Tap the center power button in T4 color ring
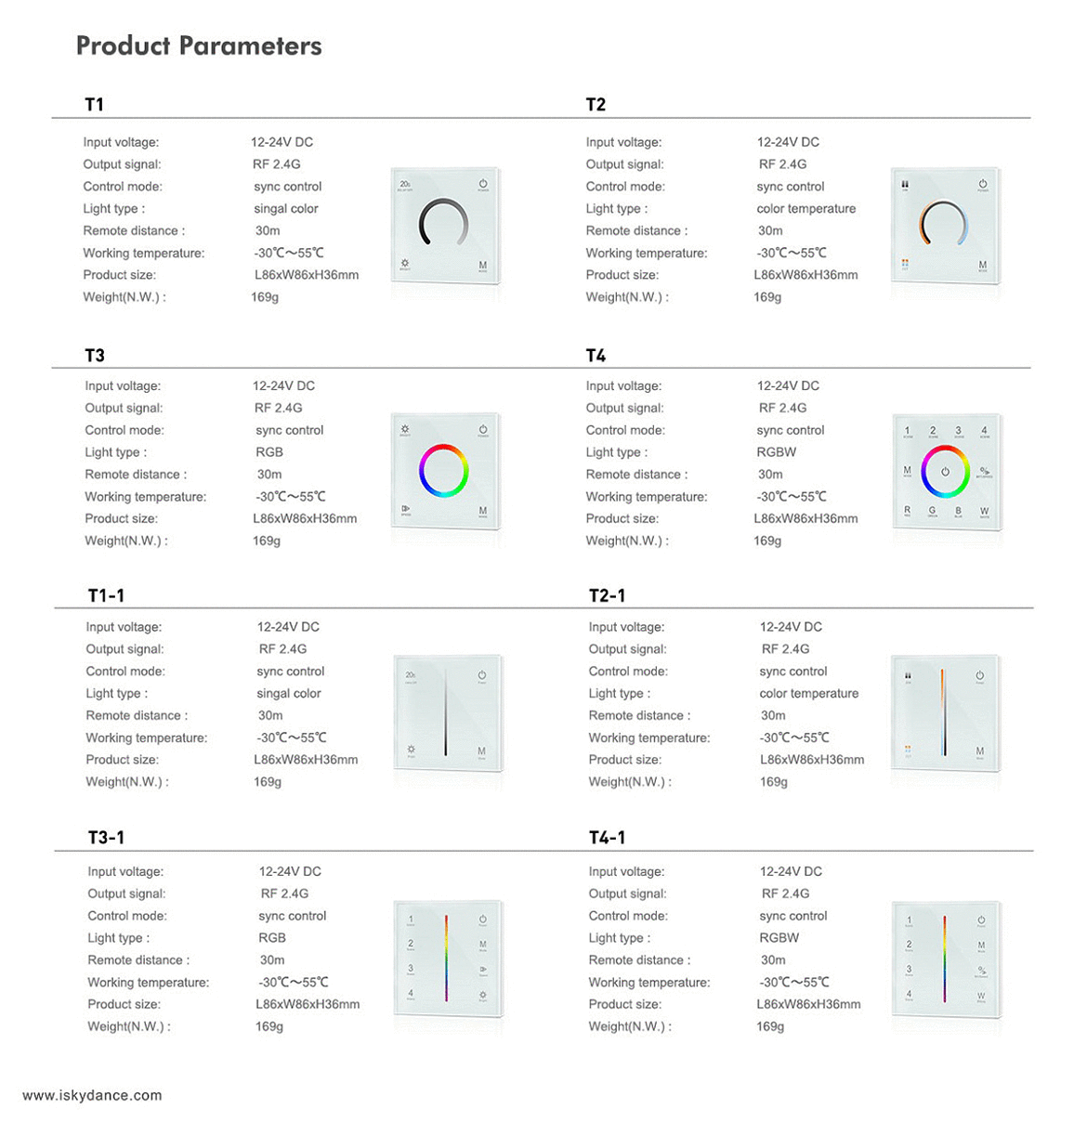The image size is (1087, 1122). click(946, 472)
